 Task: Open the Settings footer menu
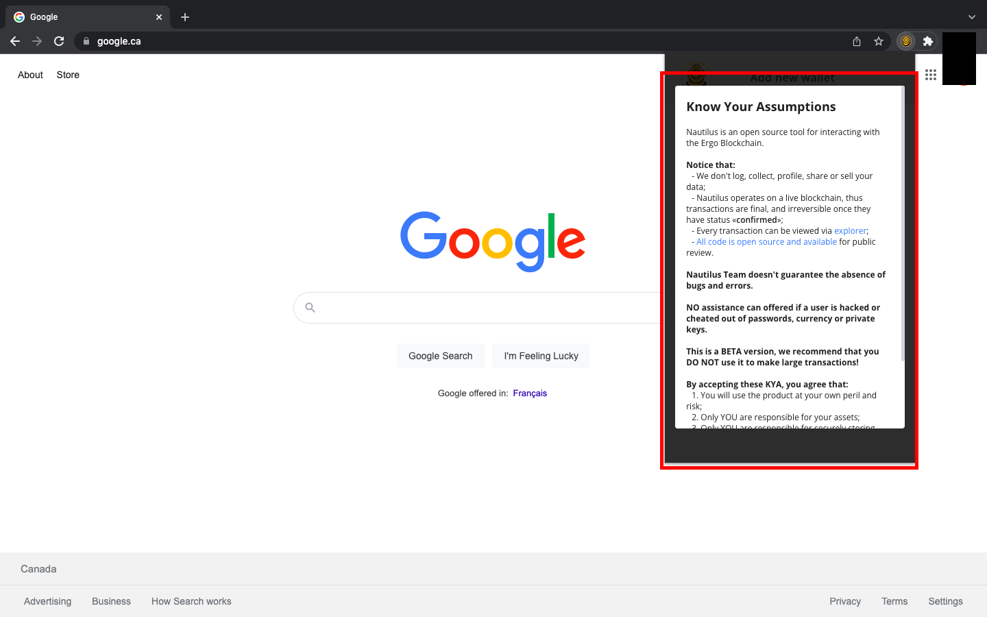click(x=945, y=601)
